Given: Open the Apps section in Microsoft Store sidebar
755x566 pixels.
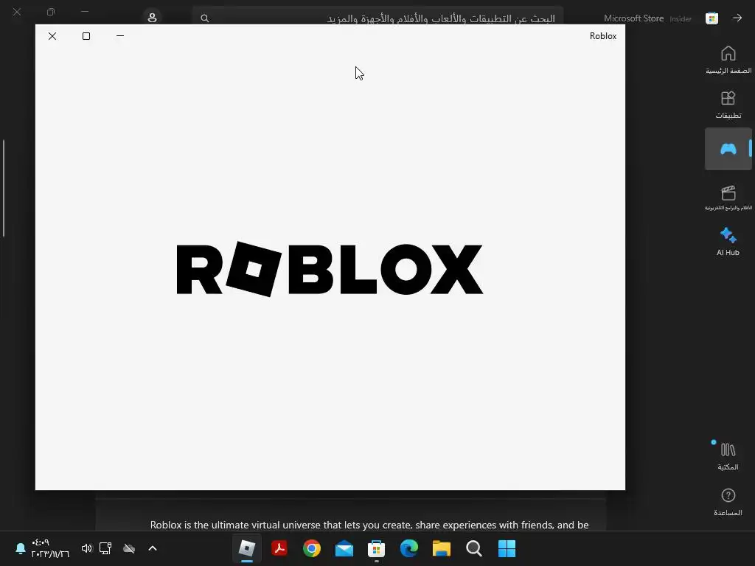Looking at the screenshot, I should click(728, 105).
